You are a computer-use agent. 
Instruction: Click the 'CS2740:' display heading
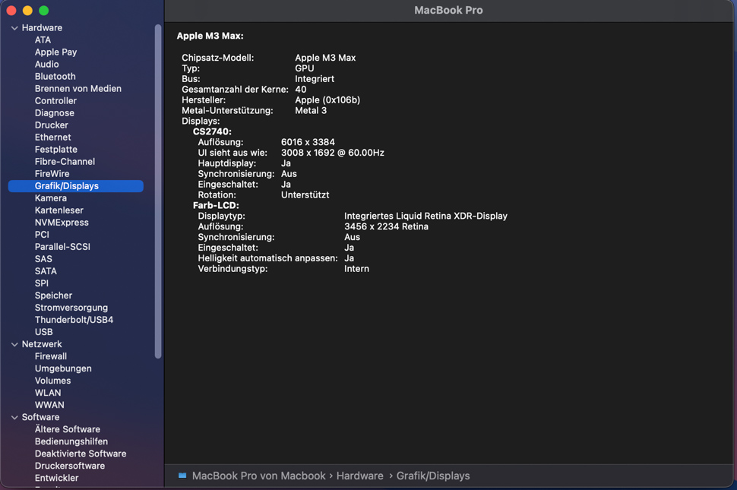(212, 132)
